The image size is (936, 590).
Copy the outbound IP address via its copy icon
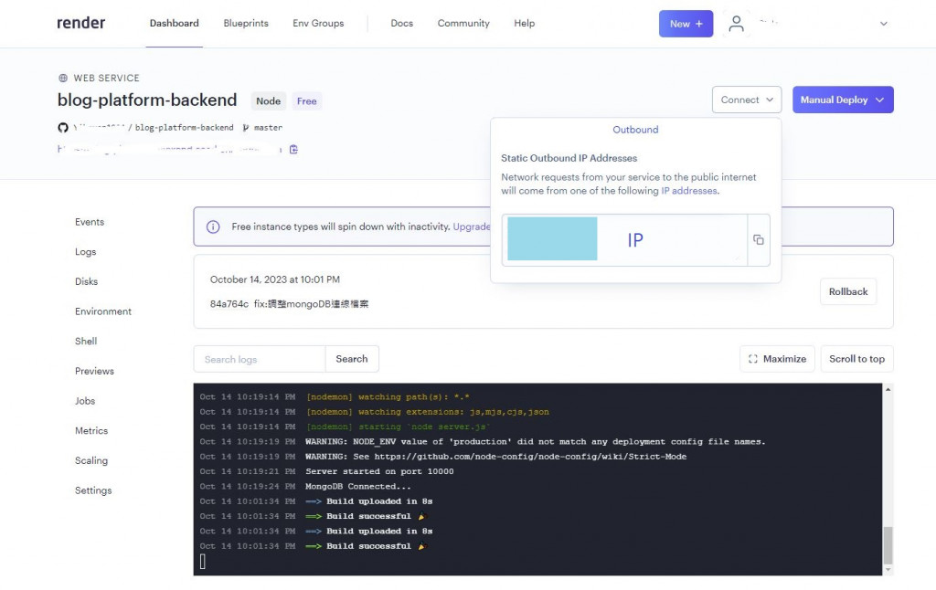point(758,240)
